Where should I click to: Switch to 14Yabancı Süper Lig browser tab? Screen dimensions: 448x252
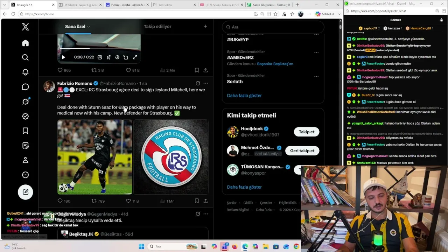tap(80, 5)
